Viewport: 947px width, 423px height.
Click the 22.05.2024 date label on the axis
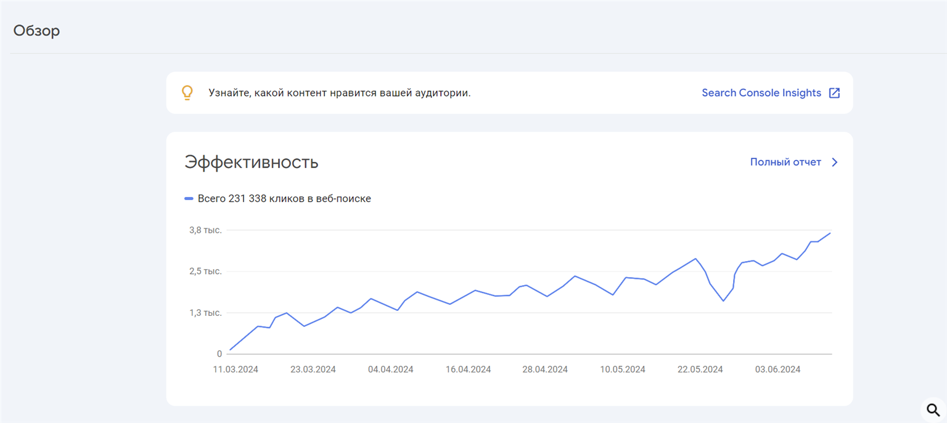click(700, 369)
